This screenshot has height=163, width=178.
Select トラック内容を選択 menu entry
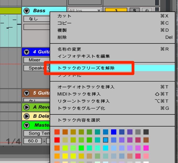[112, 120]
